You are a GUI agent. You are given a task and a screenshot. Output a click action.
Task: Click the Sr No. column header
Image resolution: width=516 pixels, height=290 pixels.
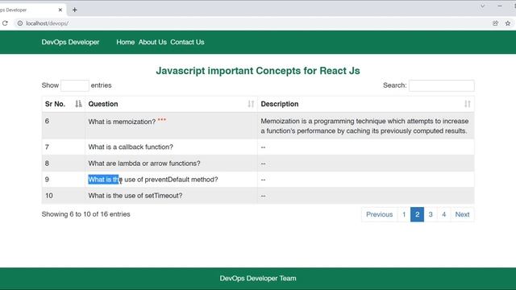click(x=63, y=104)
